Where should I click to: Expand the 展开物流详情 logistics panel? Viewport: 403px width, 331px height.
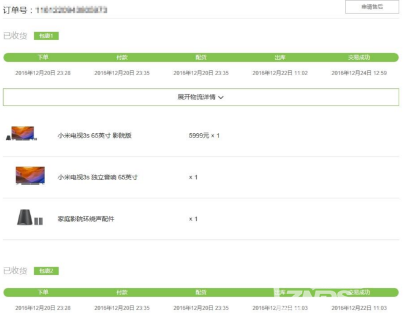[x=201, y=97]
